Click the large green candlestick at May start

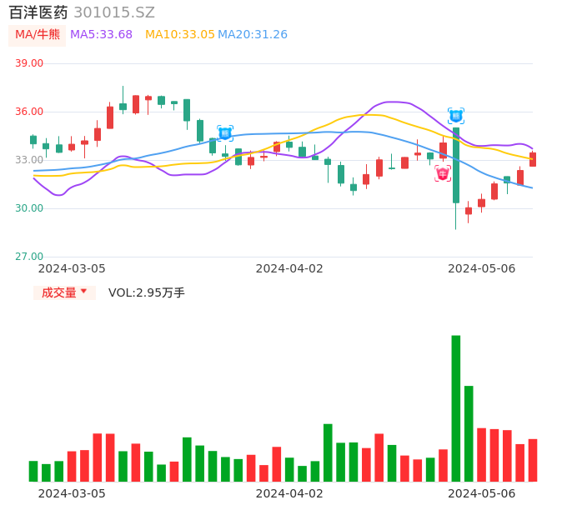(456, 165)
